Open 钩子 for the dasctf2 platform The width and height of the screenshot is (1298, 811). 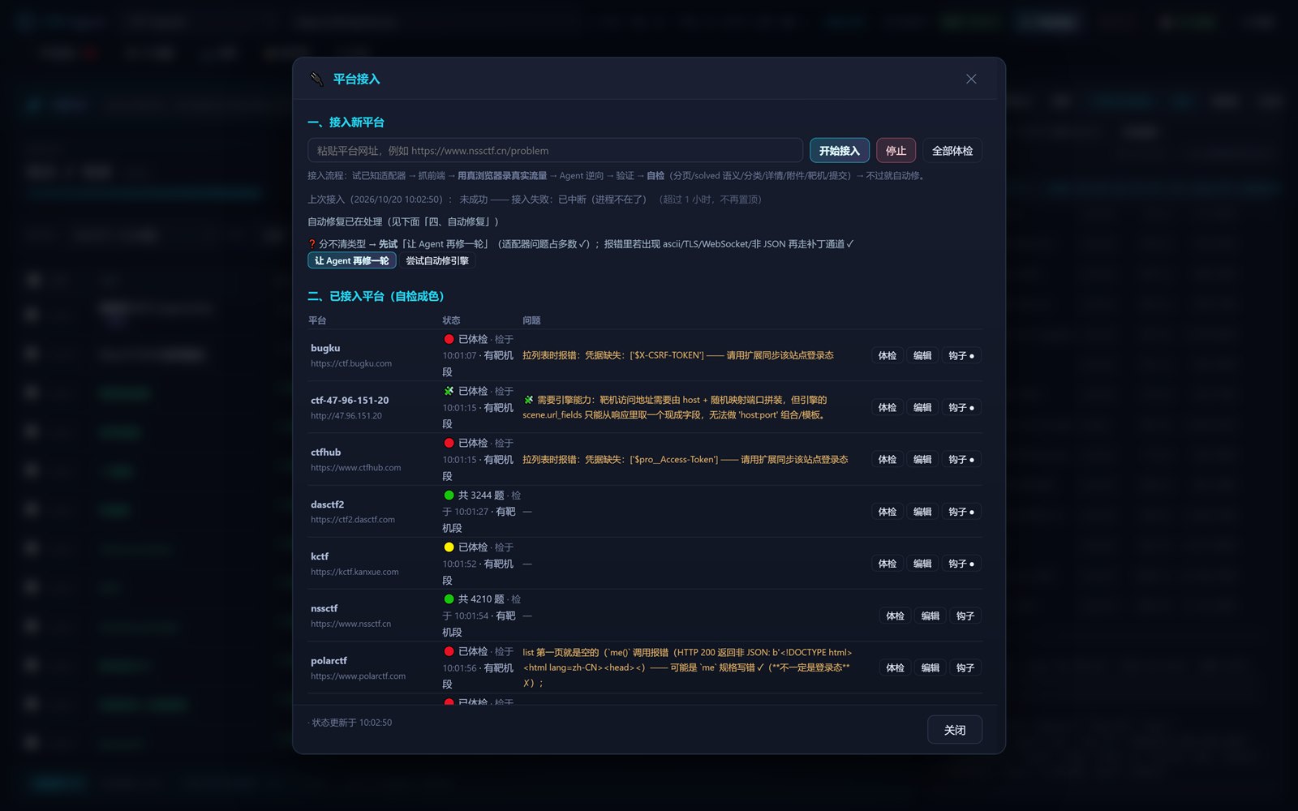click(x=961, y=512)
